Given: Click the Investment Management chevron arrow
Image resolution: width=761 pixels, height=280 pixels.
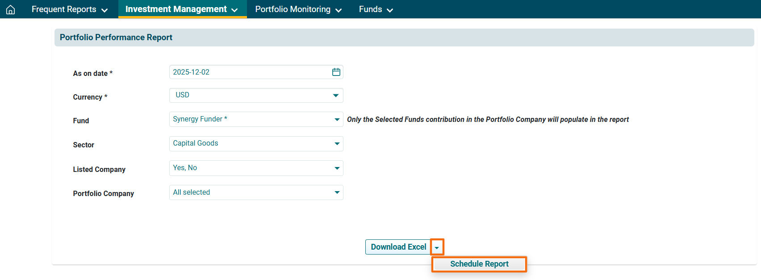Looking at the screenshot, I should point(234,10).
